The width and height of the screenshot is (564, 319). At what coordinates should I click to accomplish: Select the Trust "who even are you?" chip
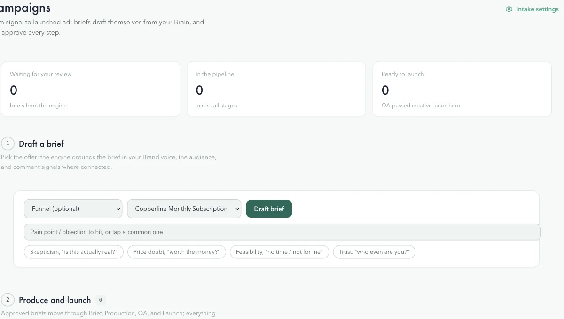click(374, 252)
